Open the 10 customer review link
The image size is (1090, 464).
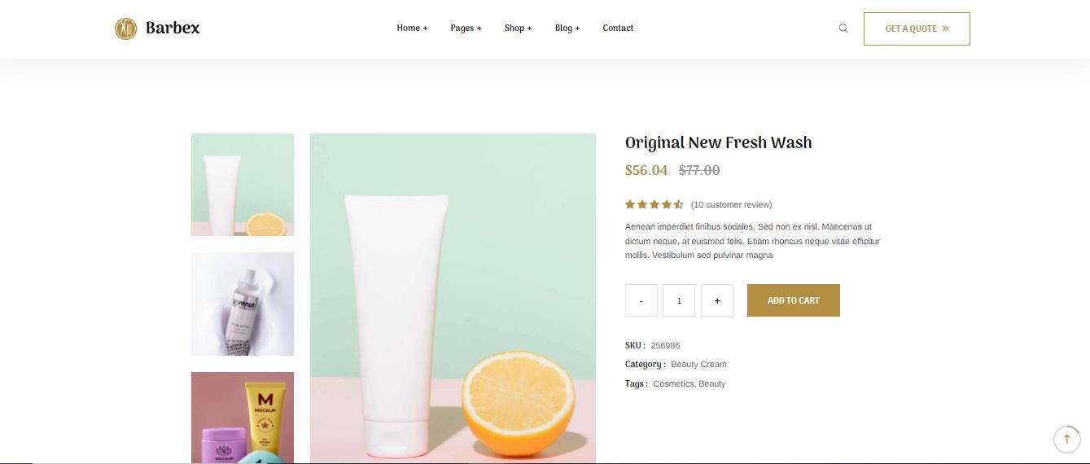731,205
